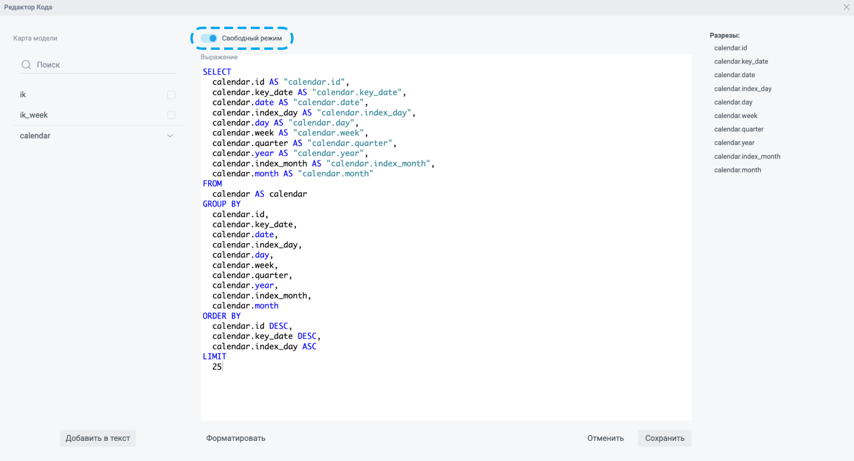Click calendar.month in the Разрезы list
This screenshot has width=854, height=461.
pos(737,170)
